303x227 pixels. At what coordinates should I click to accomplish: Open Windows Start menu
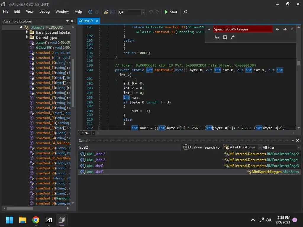9,220
